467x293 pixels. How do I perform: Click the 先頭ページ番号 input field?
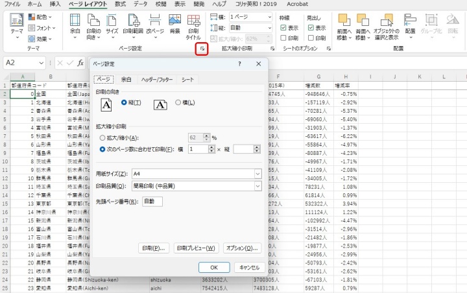[152, 202]
